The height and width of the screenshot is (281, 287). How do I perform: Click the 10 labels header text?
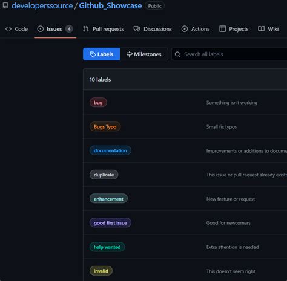pos(100,80)
